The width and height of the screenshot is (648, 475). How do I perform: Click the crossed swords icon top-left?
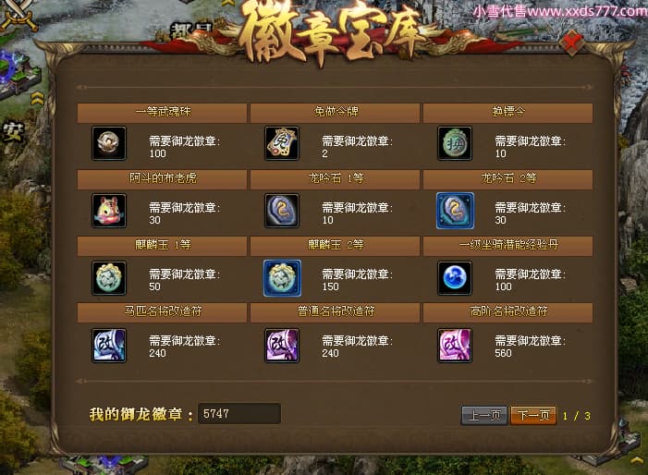click(18, 16)
